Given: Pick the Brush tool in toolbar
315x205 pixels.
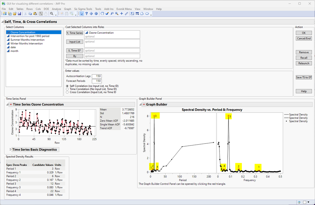Looking at the screenshot, I should 107,14.
